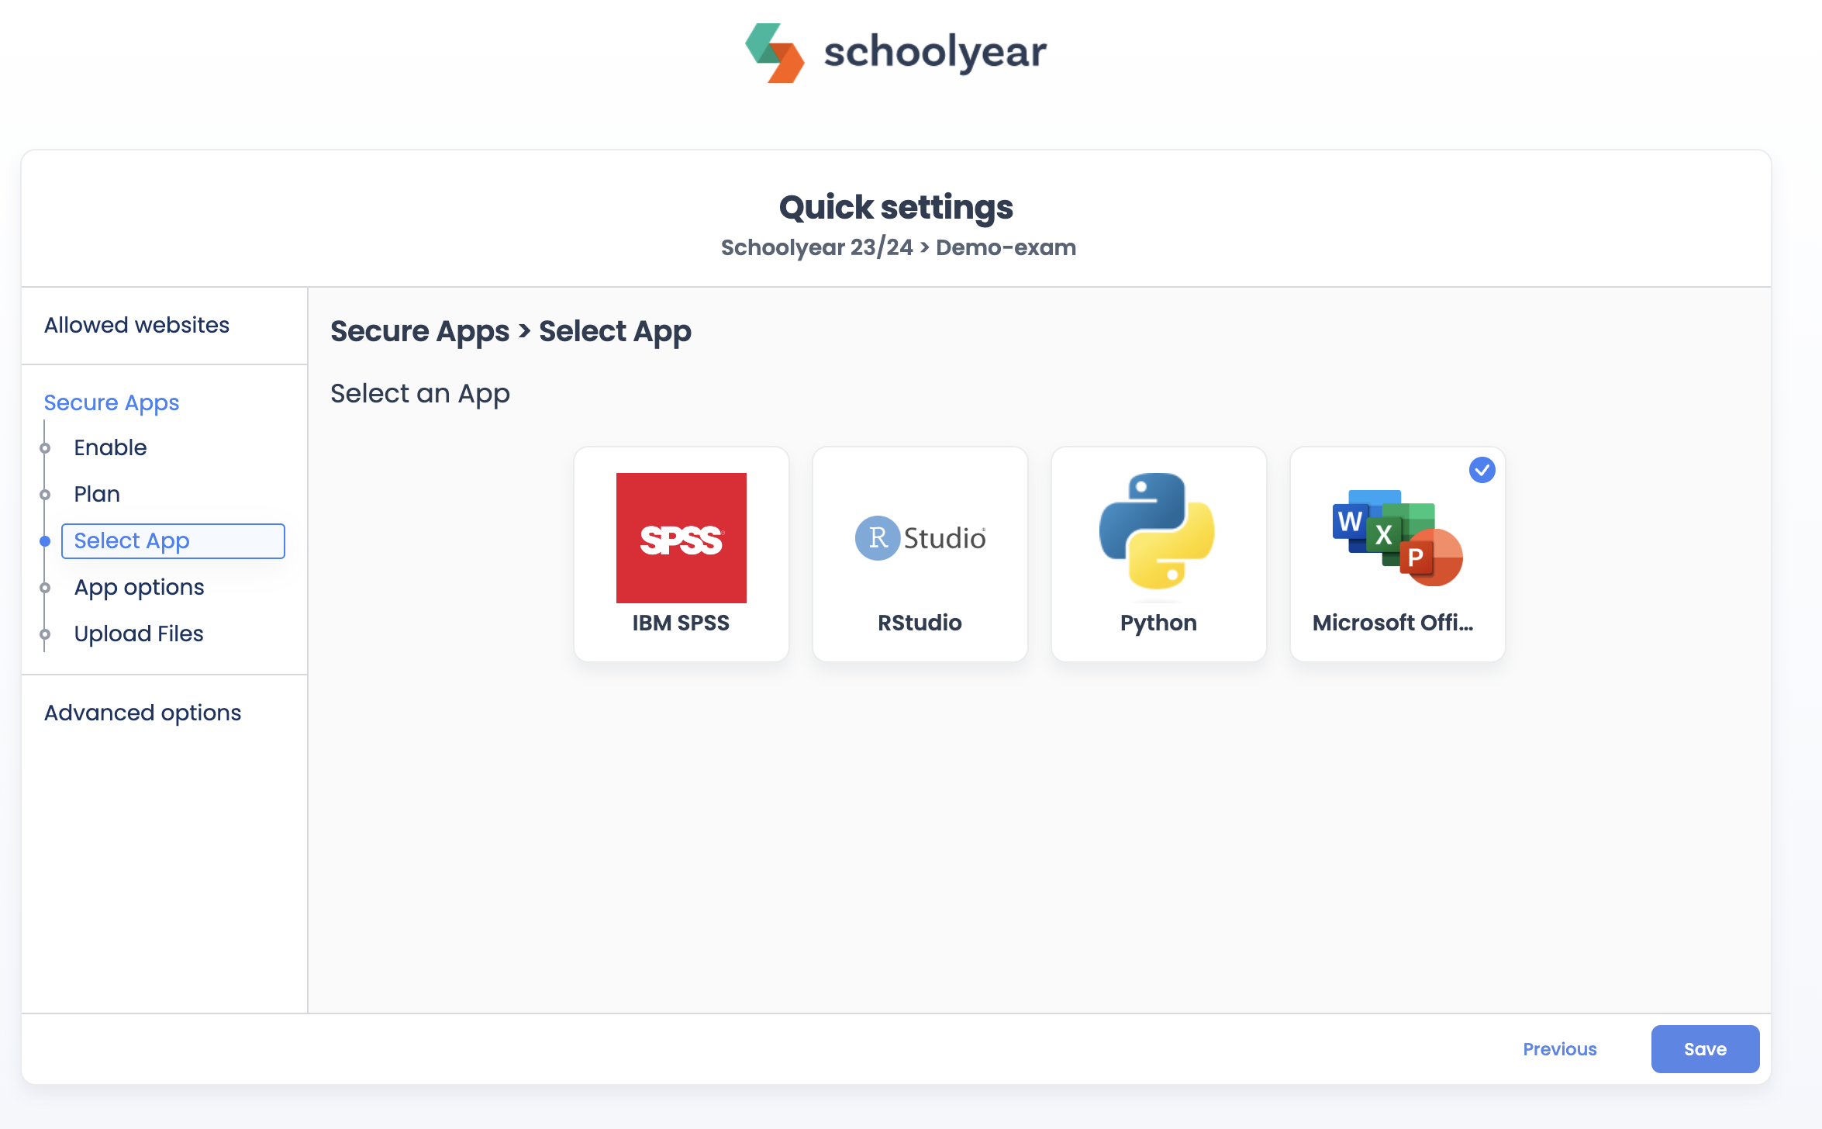The height and width of the screenshot is (1129, 1822).
Task: Click the Quick settings title
Action: pos(895,207)
